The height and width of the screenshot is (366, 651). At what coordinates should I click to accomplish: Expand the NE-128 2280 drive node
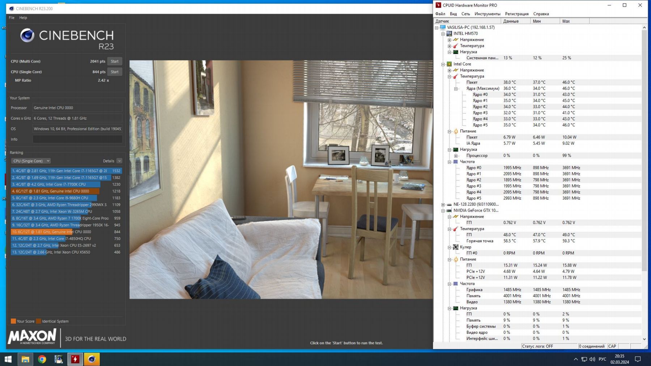click(x=443, y=204)
